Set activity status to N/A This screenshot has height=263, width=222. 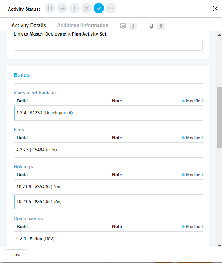coord(111,8)
